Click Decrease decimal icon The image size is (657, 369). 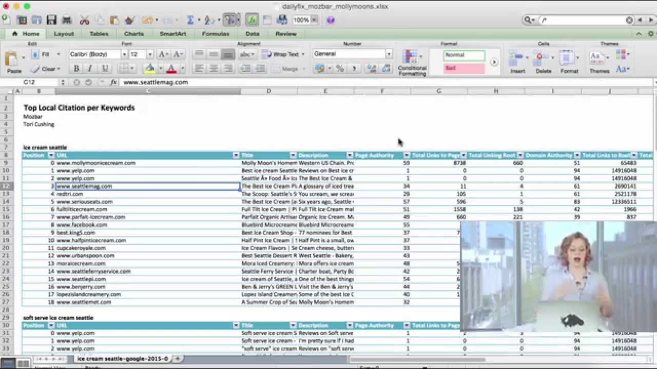click(386, 68)
